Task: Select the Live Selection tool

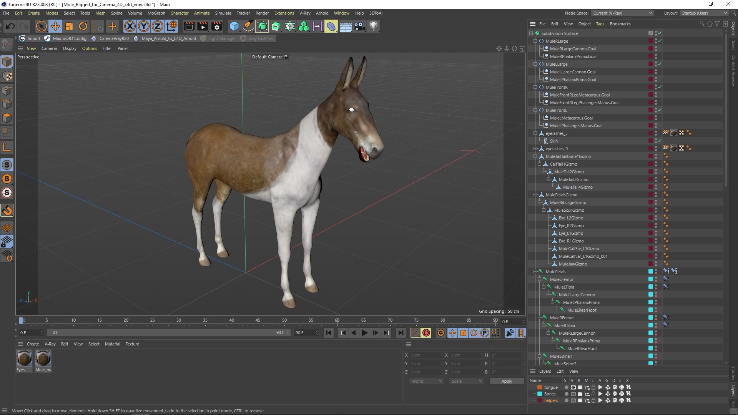Action: [x=41, y=26]
